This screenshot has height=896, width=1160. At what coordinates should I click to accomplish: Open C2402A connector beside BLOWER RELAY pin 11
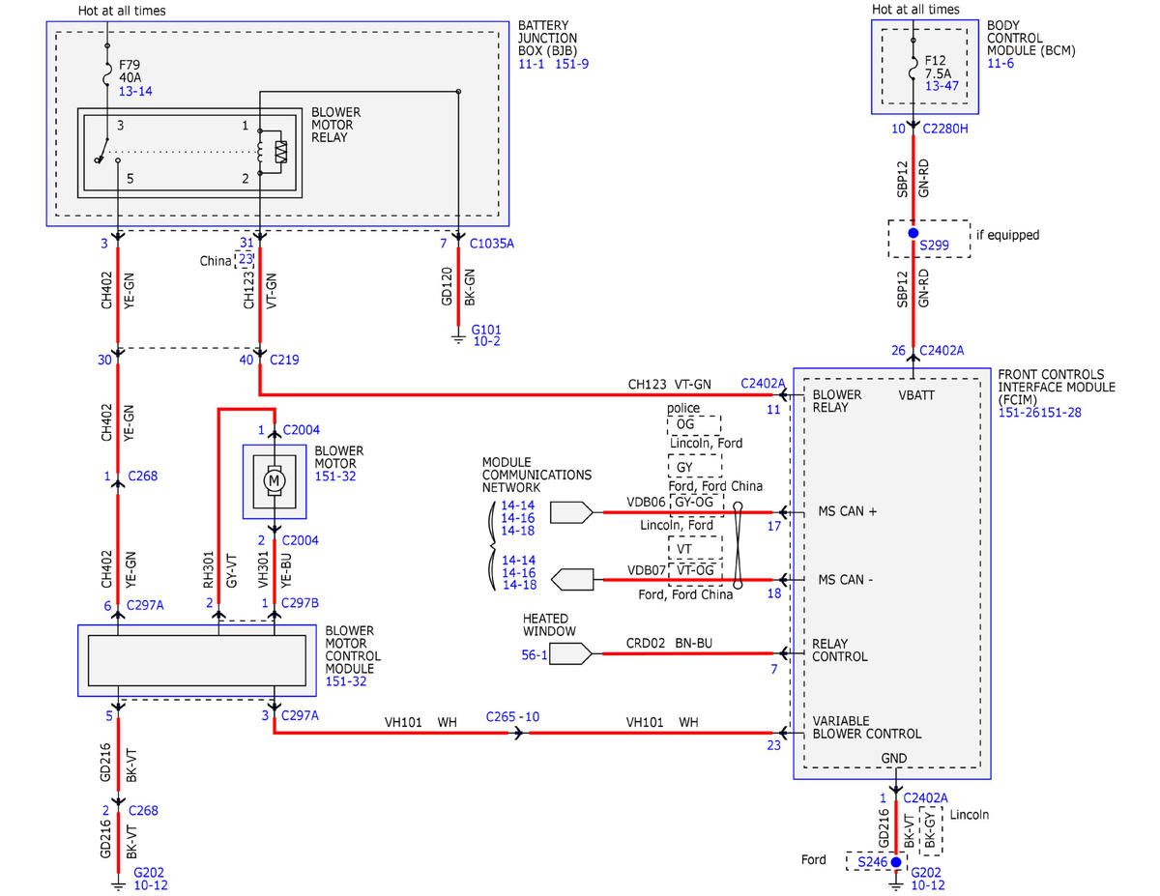pos(764,384)
